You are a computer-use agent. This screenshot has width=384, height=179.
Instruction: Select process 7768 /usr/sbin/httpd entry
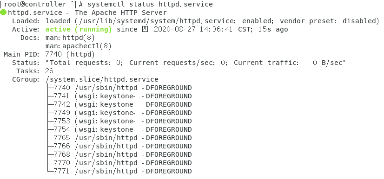coord(119,154)
